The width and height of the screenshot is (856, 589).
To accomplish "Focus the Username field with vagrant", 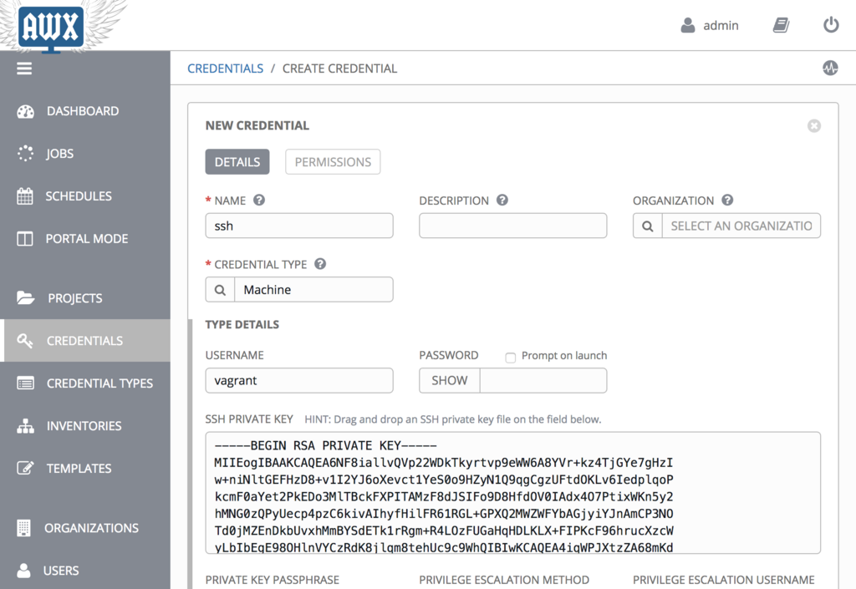I will [x=299, y=381].
